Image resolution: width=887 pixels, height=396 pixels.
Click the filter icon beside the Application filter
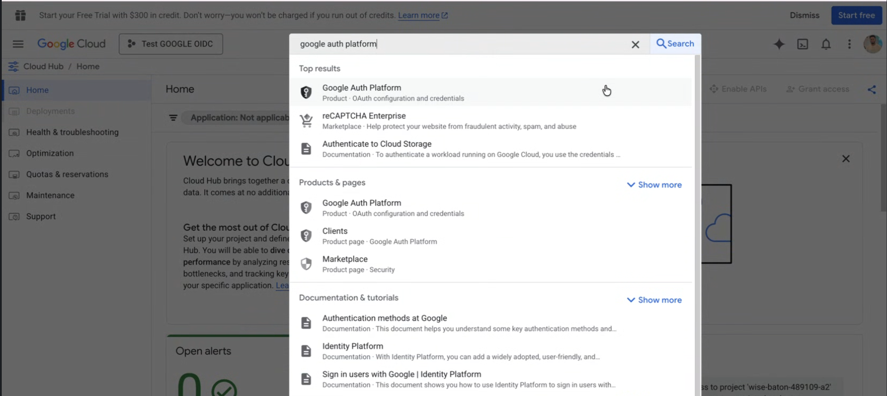173,118
